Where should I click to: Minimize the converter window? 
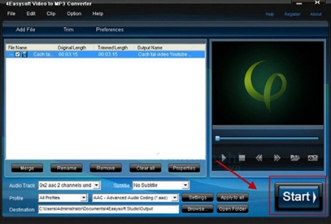[x=299, y=3]
